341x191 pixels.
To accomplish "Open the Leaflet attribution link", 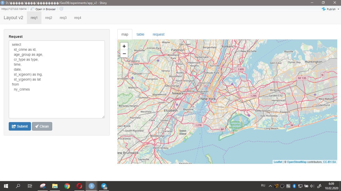I will point(278,162).
